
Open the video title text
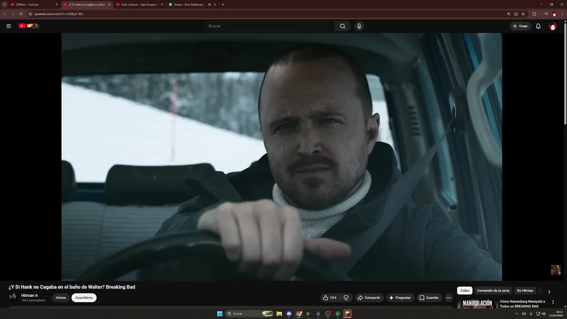pyautogui.click(x=72, y=287)
